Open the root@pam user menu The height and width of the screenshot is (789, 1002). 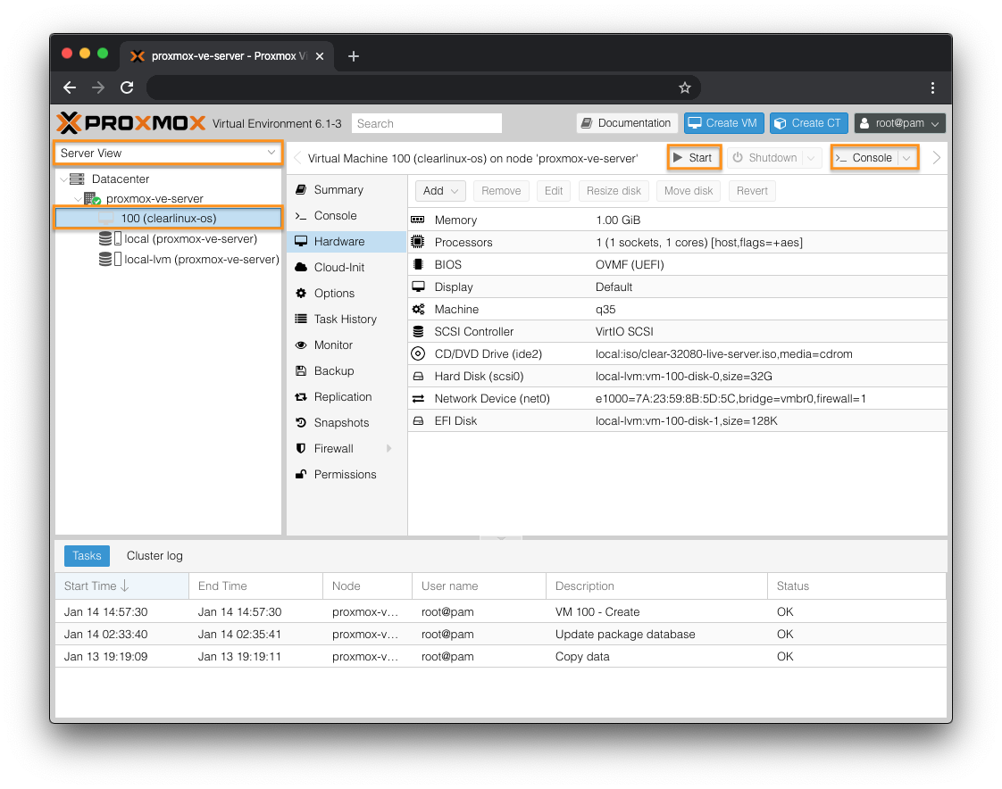[x=900, y=123]
